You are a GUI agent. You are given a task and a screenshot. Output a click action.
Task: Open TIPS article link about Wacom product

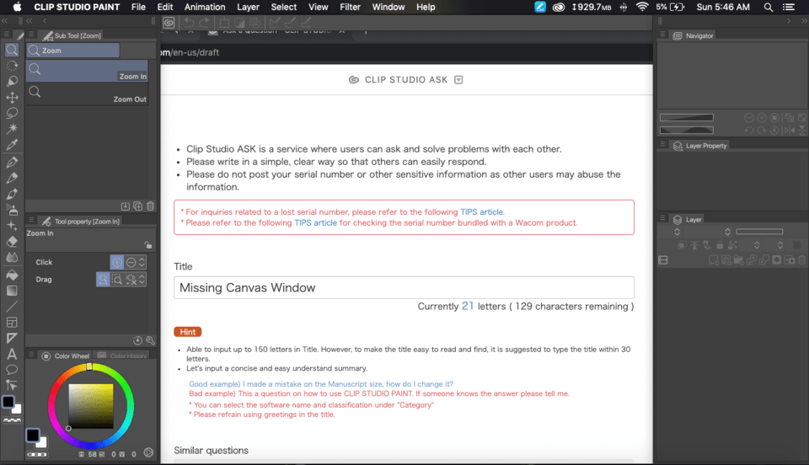pos(315,222)
